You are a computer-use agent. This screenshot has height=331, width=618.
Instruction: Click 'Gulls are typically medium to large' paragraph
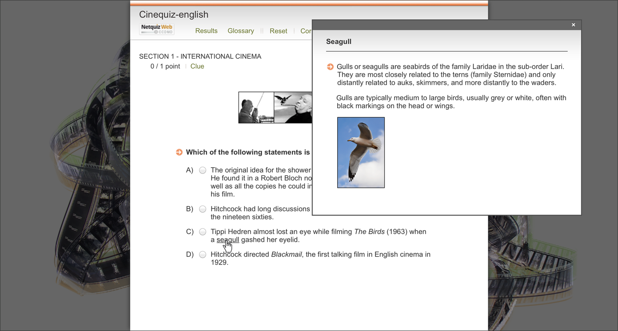(x=451, y=102)
